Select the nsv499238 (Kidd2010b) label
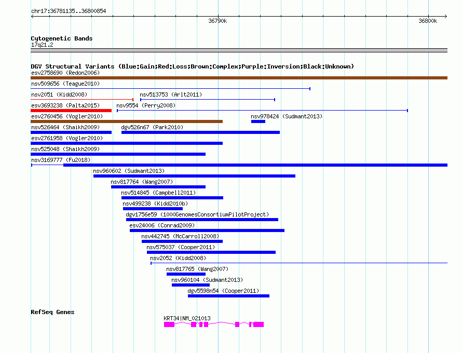This screenshot has width=462, height=353. point(155,203)
